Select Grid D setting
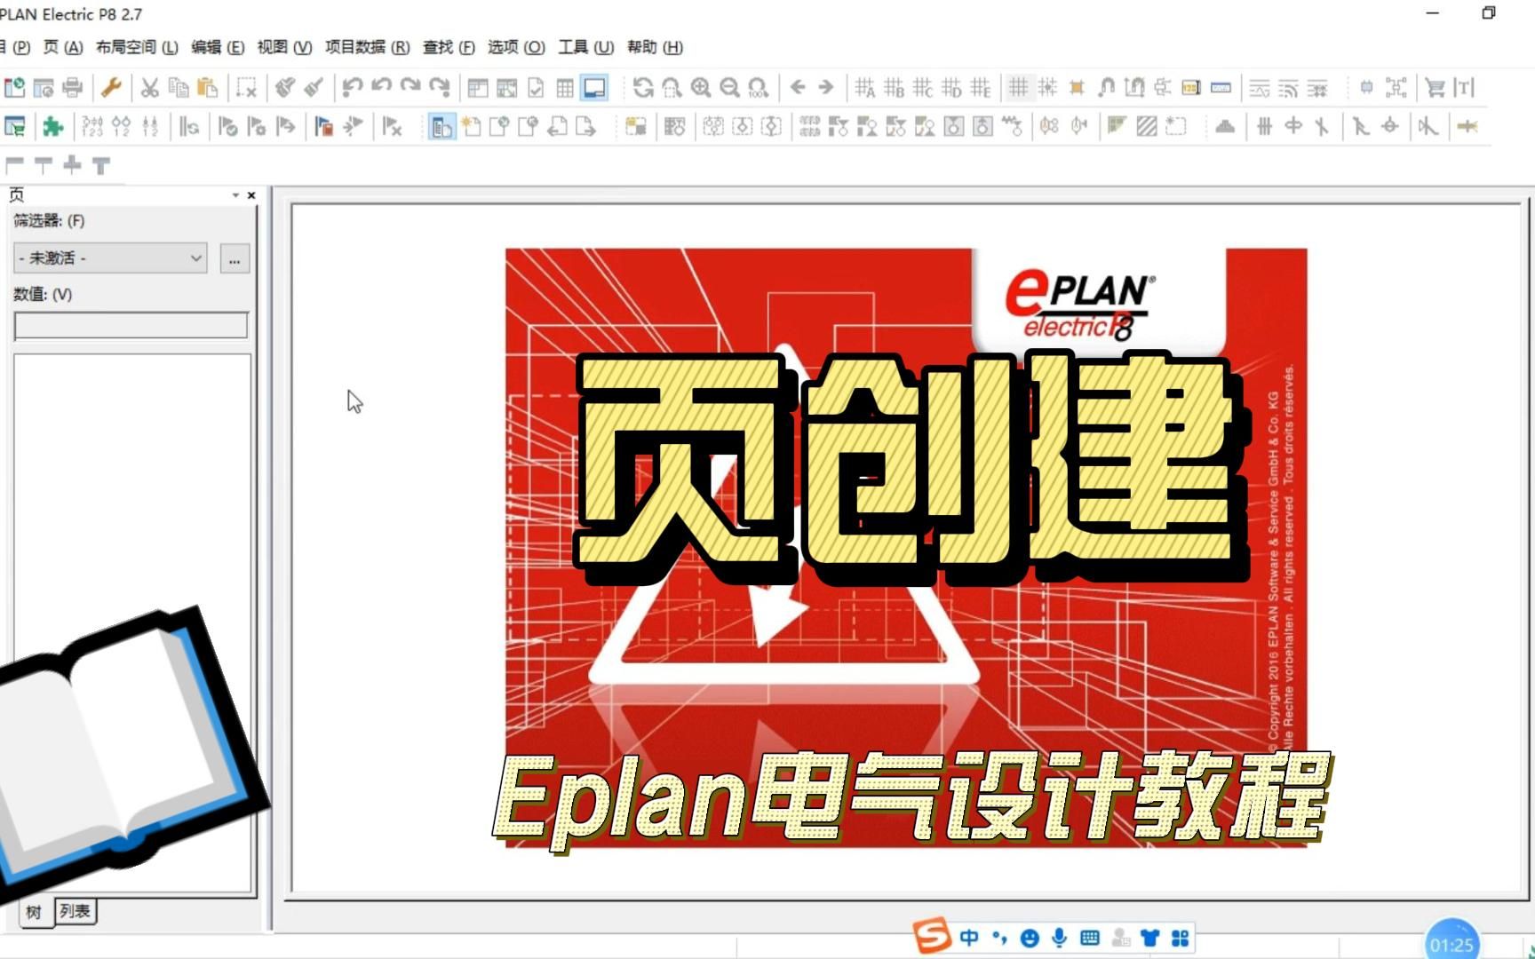The width and height of the screenshot is (1535, 959). click(951, 87)
